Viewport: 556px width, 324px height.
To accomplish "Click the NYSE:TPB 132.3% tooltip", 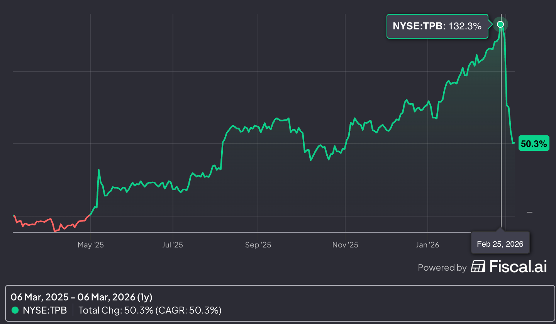I will click(437, 26).
